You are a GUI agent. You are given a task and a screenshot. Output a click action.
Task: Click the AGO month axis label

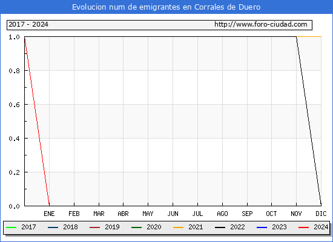pos(223,214)
